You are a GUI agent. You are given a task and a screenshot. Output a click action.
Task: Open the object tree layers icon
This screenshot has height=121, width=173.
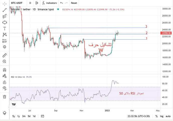(5, 113)
